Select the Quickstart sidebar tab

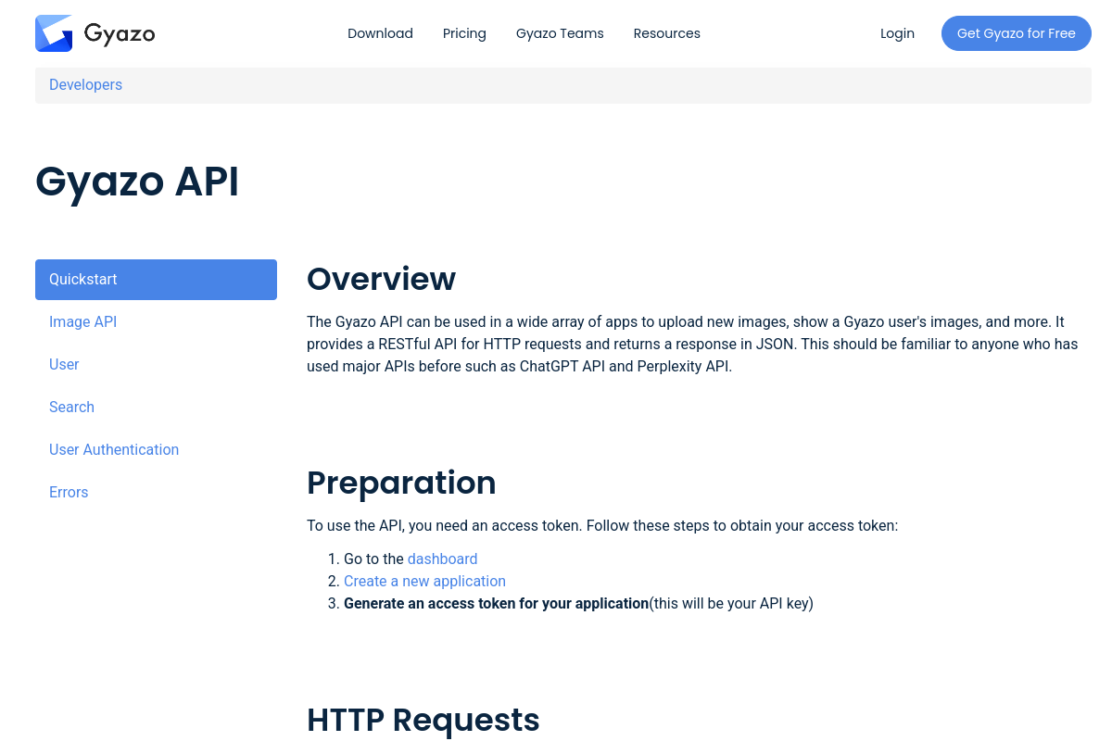(x=156, y=280)
